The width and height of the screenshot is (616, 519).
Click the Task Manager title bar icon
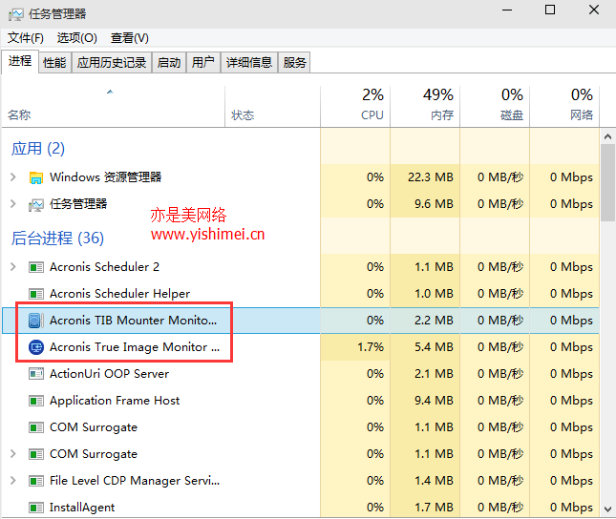pos(15,14)
